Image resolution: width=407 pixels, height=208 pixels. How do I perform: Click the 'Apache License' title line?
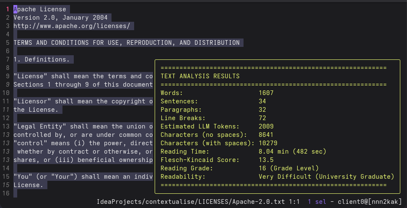click(40, 9)
